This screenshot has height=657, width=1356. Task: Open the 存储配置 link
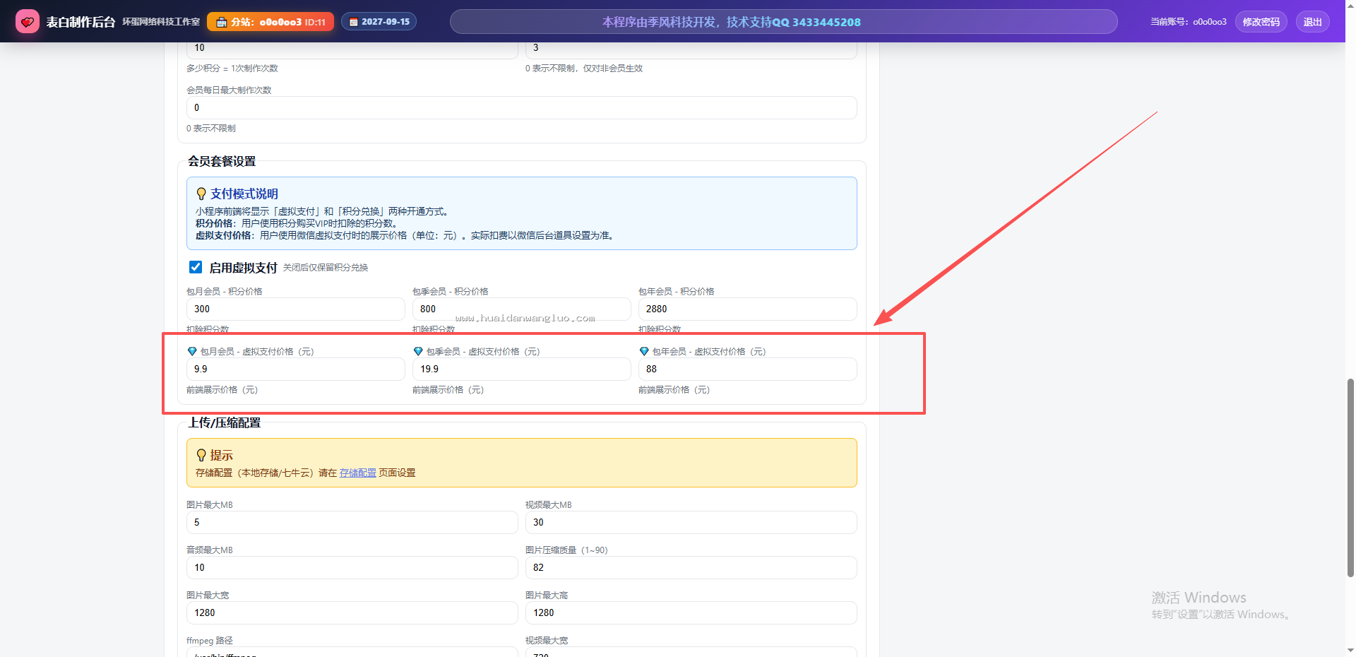point(358,473)
